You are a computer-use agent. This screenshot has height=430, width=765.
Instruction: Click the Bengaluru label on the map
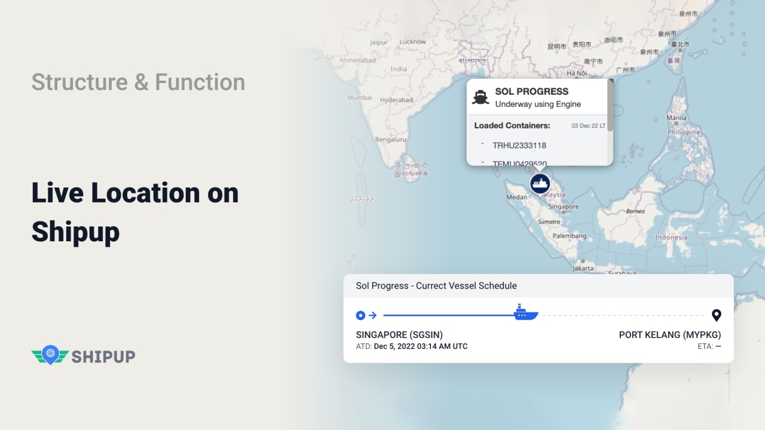(x=391, y=139)
